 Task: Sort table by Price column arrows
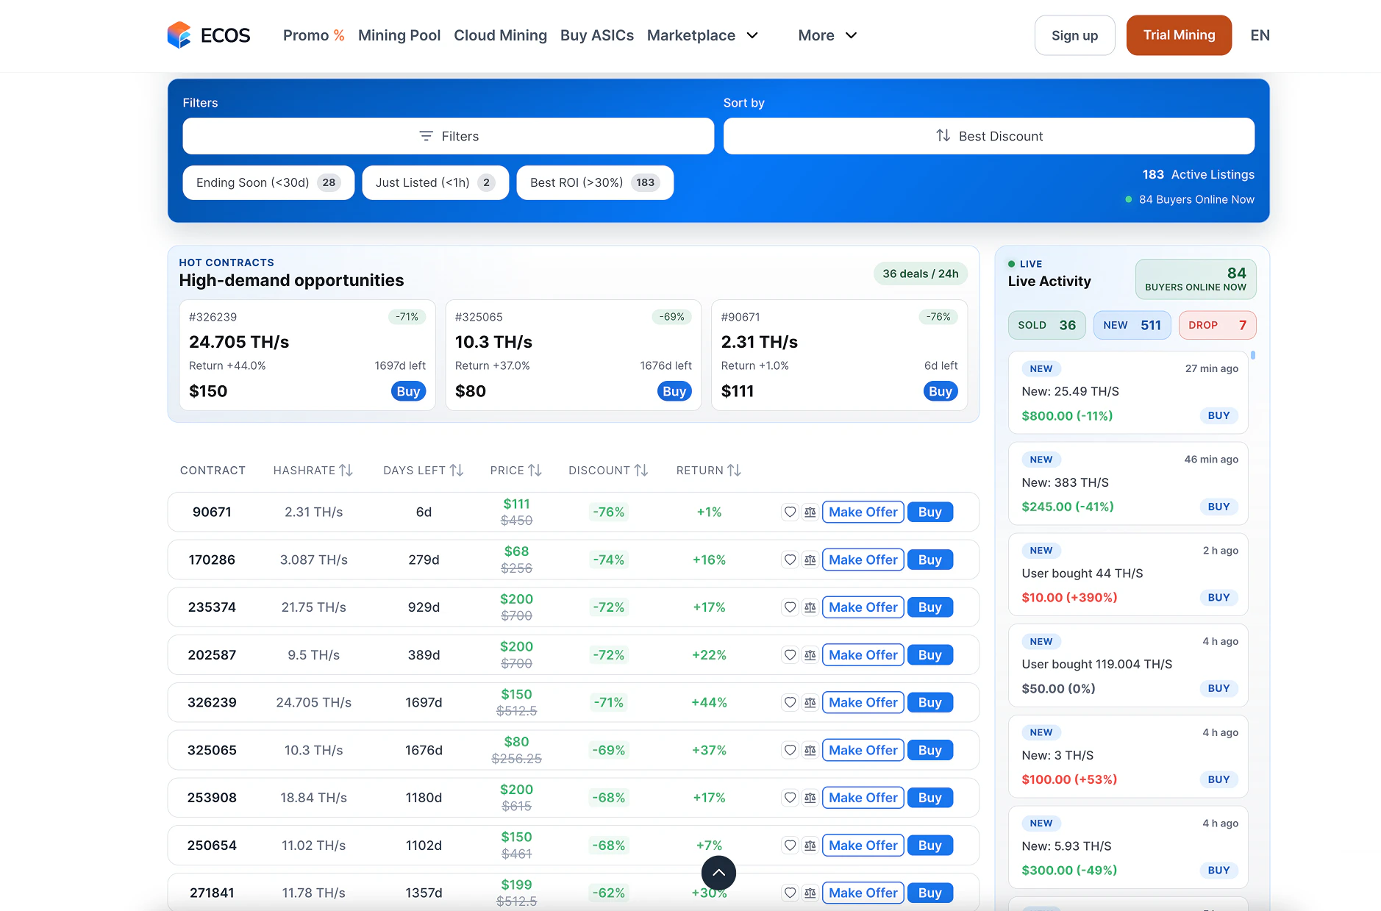point(535,471)
